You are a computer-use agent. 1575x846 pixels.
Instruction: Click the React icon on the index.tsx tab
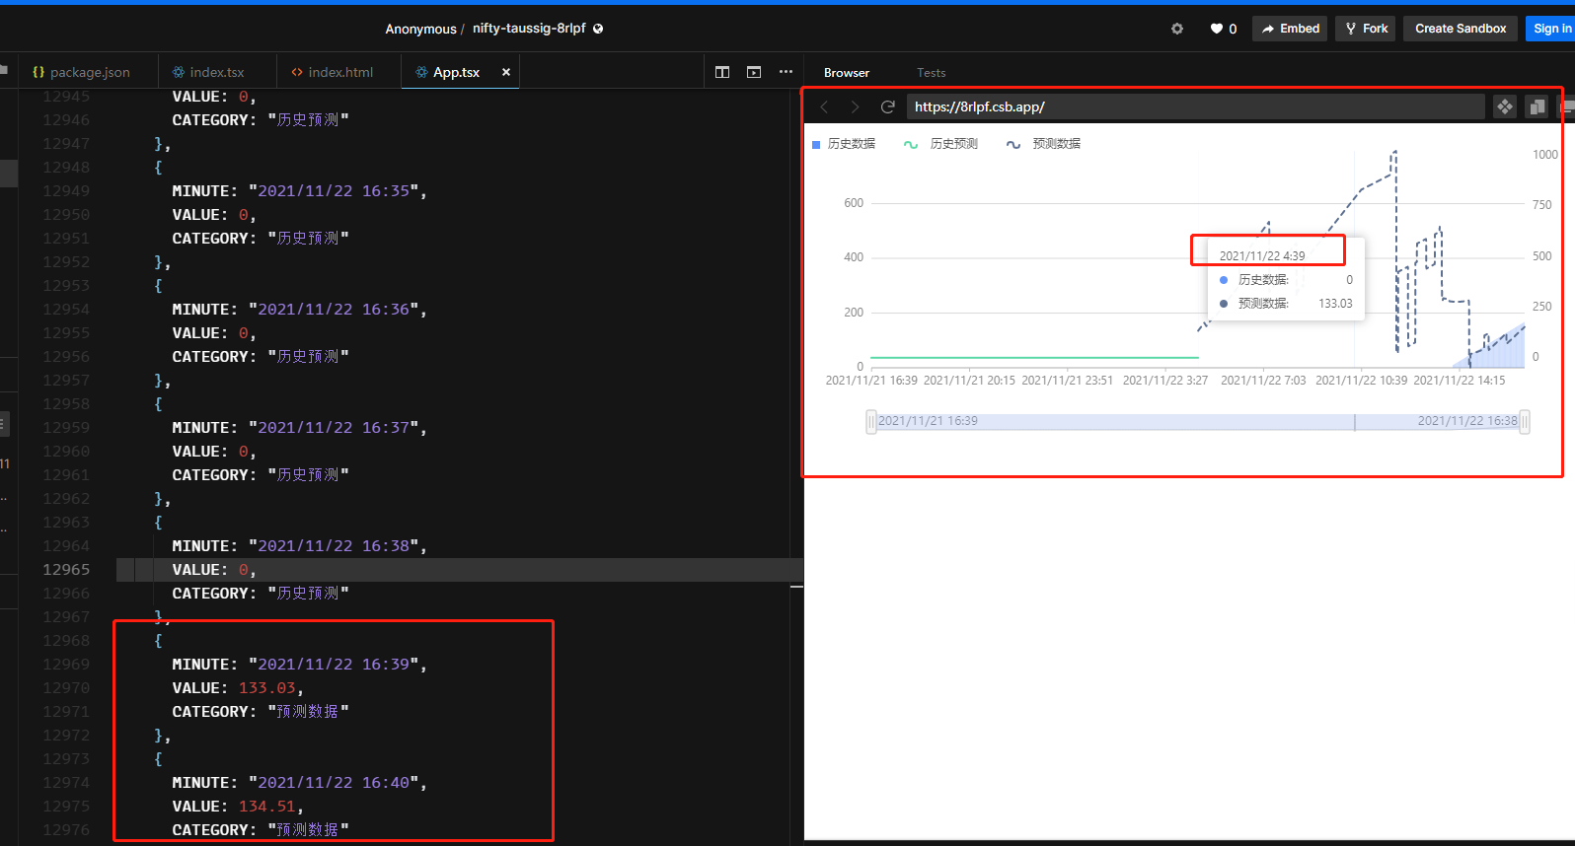coord(179,72)
